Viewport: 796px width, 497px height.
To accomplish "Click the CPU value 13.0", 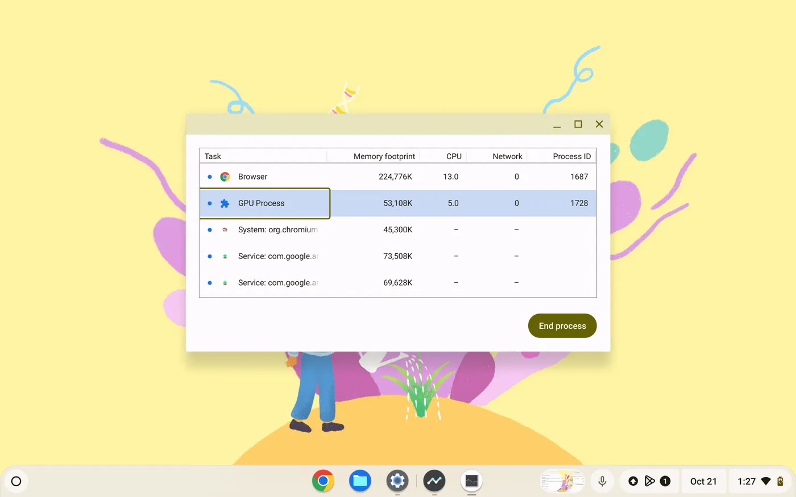I will pyautogui.click(x=451, y=177).
